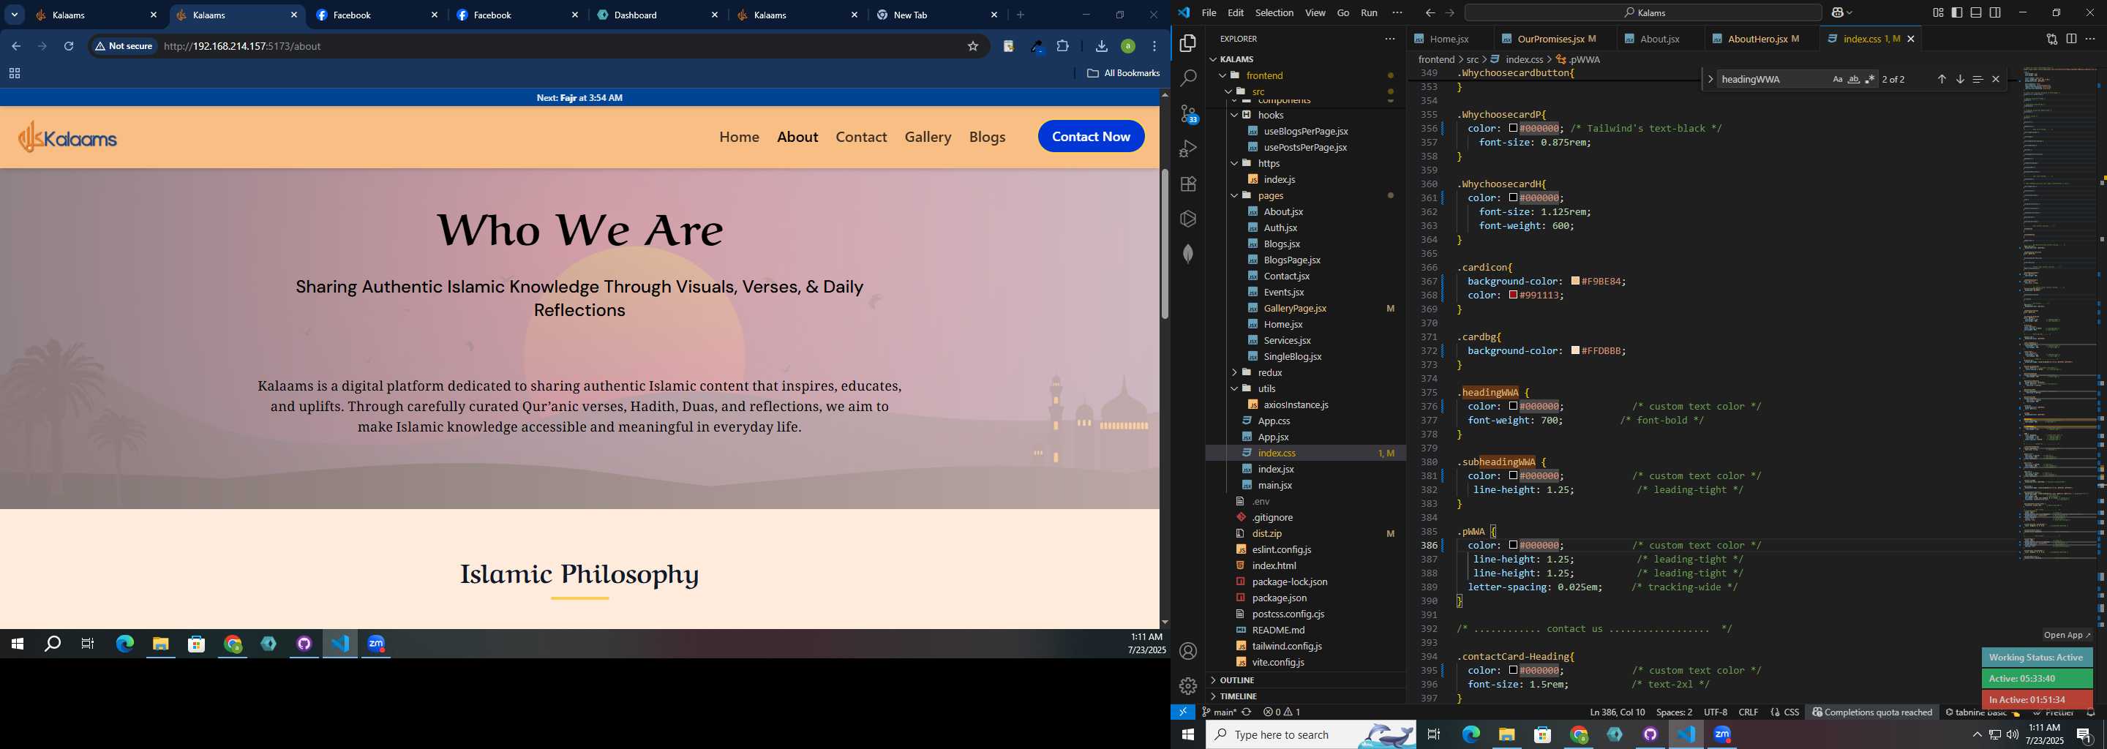Close the VS Code find widget
2107x749 pixels.
(x=1995, y=79)
